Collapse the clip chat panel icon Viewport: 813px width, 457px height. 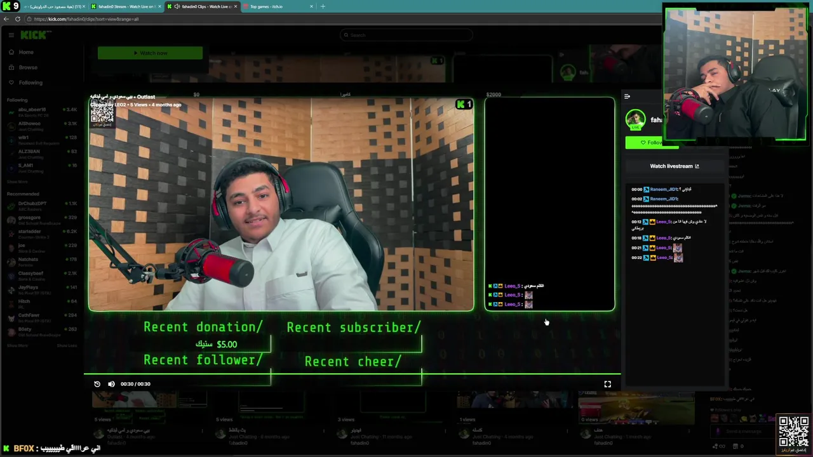[x=627, y=96]
